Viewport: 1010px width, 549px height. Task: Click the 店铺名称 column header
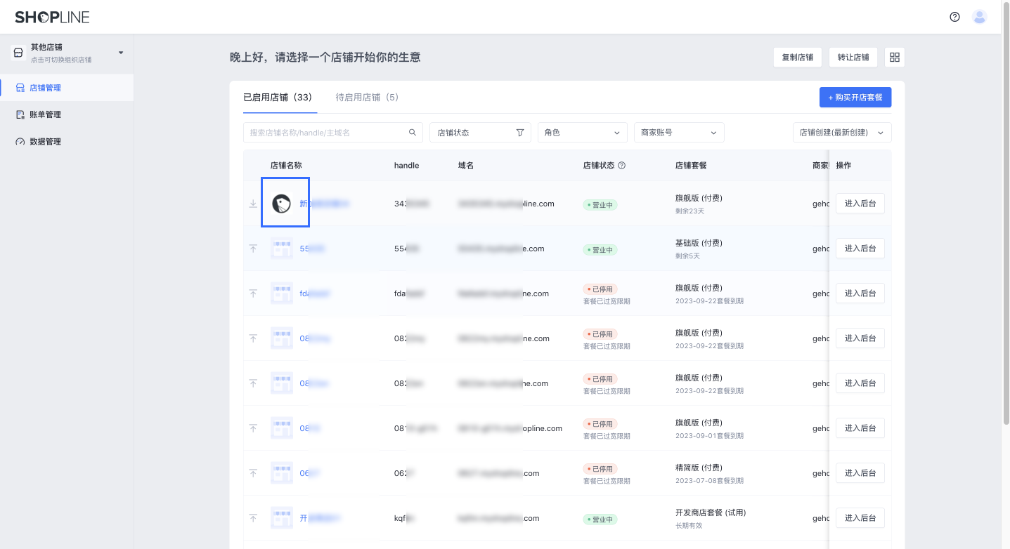[286, 166]
